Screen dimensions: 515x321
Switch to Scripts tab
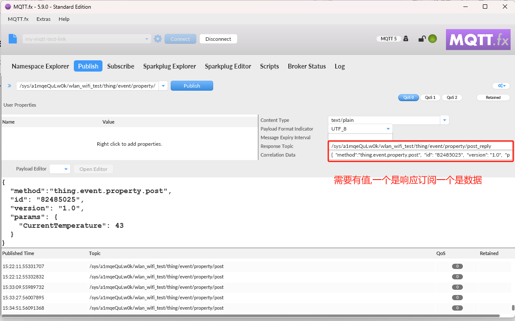(x=269, y=66)
